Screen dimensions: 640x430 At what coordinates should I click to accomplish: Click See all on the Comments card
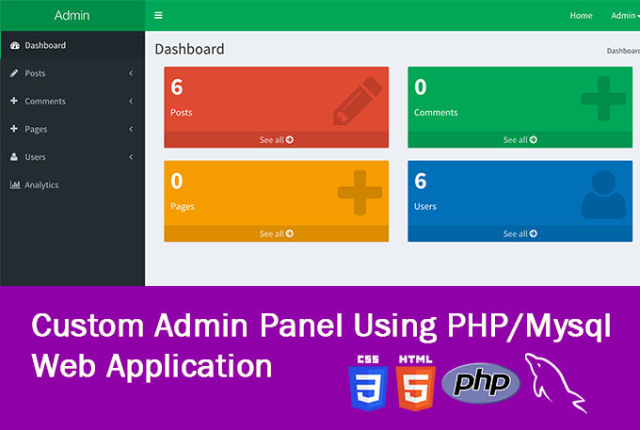520,139
